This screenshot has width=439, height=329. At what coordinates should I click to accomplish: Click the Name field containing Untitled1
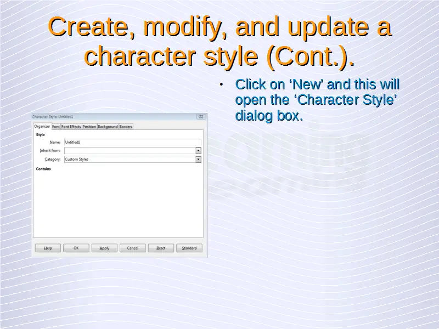(132, 142)
